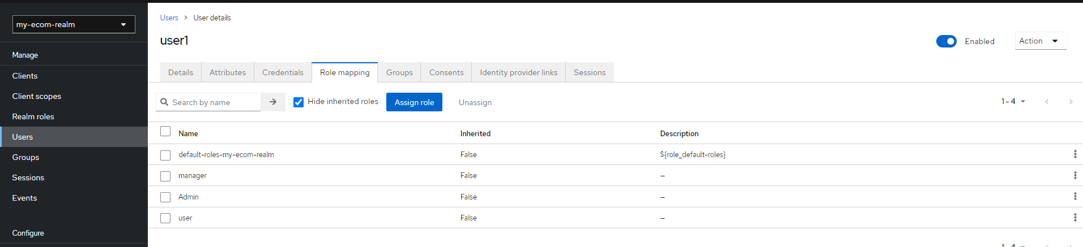Follow the Users breadcrumb link
Viewport: 1083px width, 247px height.
[169, 18]
